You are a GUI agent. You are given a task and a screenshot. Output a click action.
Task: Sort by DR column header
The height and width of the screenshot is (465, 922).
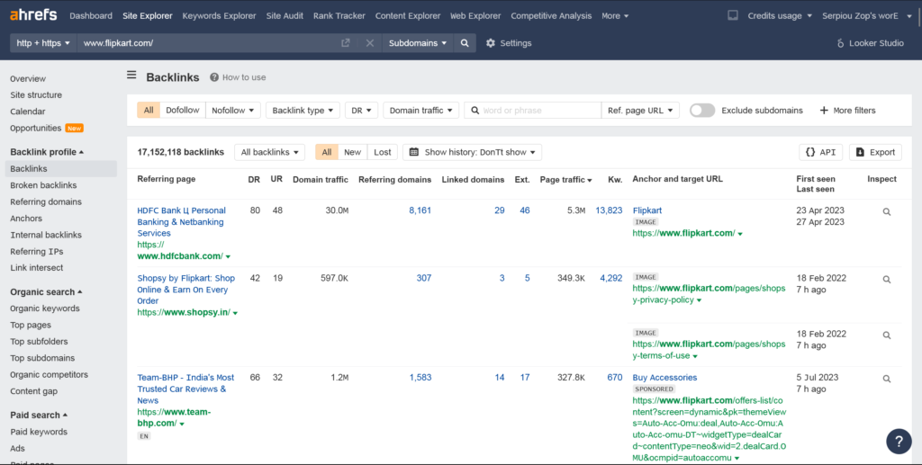pos(254,179)
